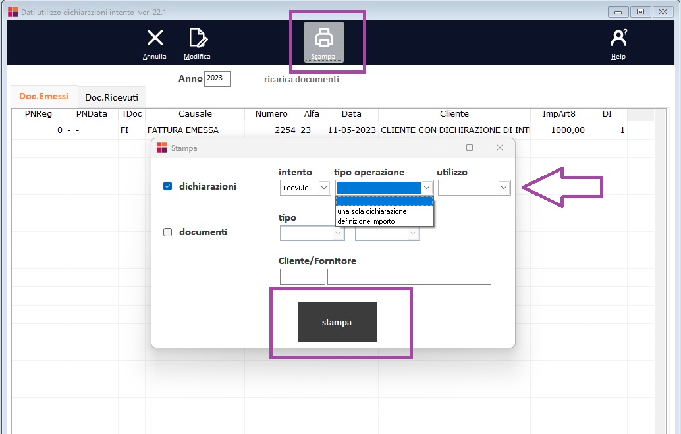Click the 2254 numero cell
681x434 pixels.
[271, 130]
